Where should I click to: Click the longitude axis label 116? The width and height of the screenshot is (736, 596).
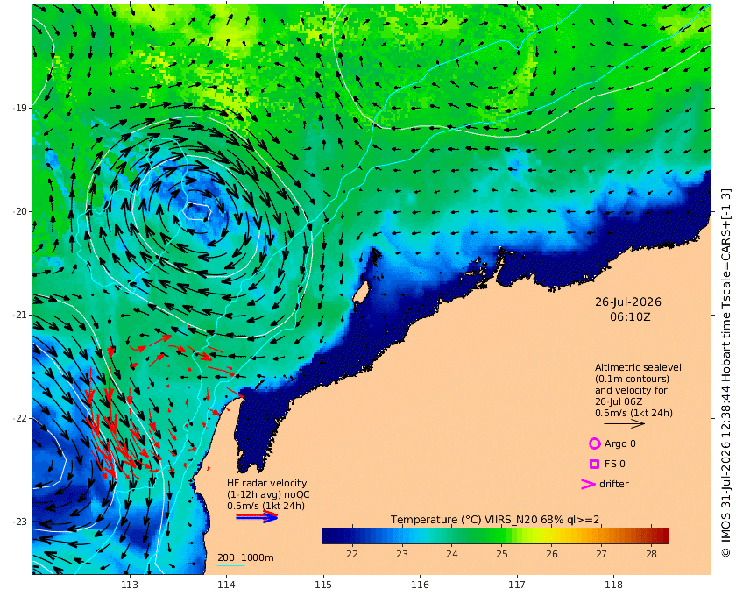point(420,585)
